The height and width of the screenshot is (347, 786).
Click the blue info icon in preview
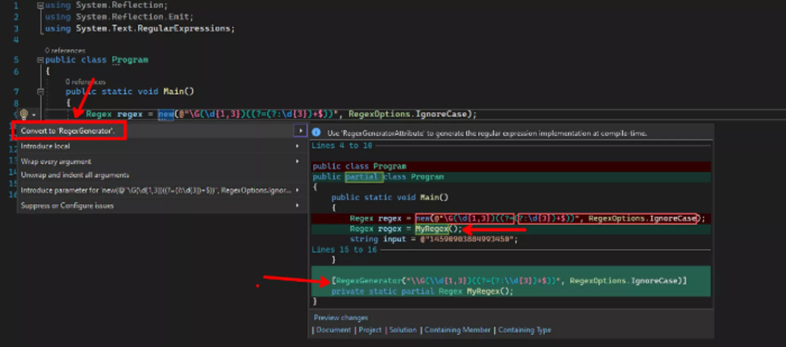[316, 132]
